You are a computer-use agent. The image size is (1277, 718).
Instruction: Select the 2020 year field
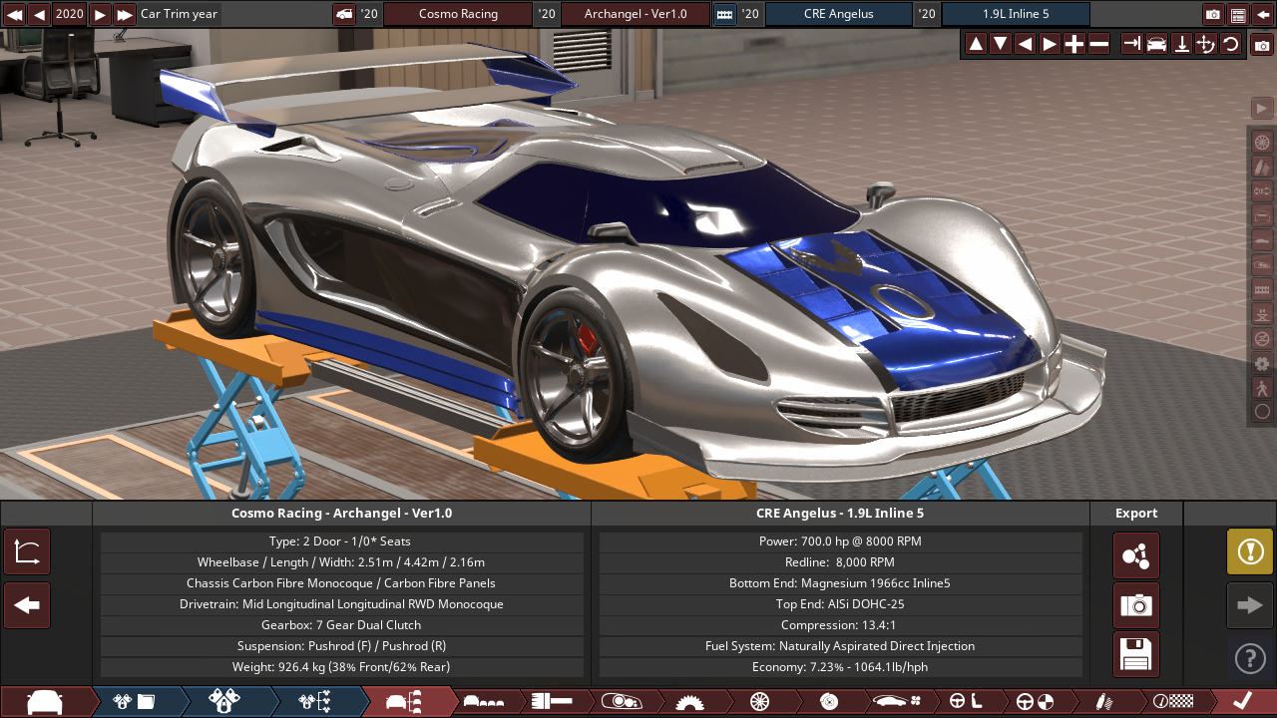click(70, 14)
